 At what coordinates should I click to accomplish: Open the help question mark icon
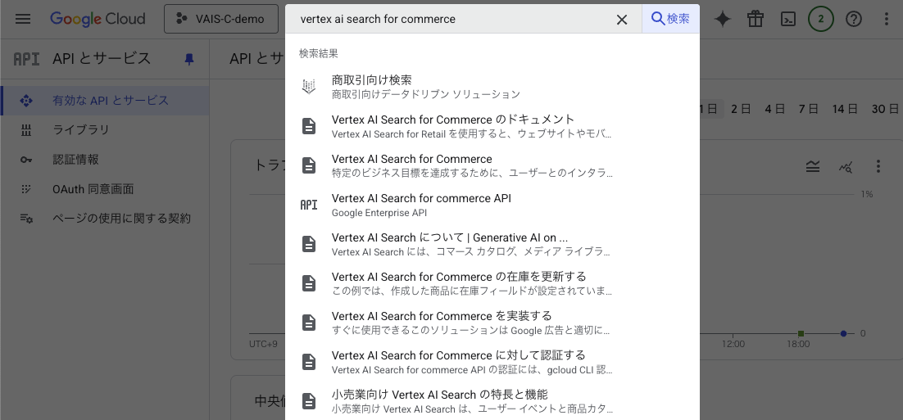tap(854, 19)
